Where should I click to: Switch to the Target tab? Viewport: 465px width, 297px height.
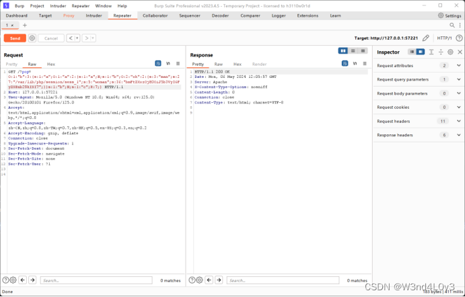pos(45,15)
